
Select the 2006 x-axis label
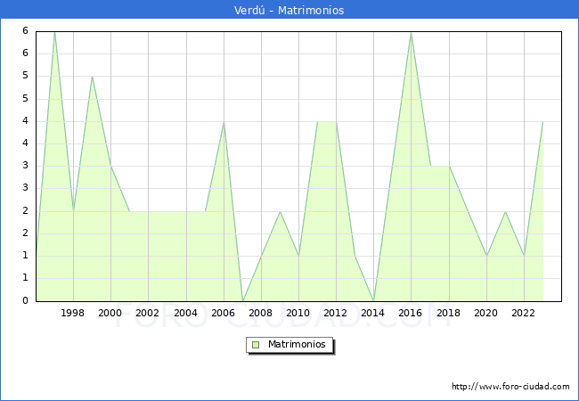click(223, 313)
